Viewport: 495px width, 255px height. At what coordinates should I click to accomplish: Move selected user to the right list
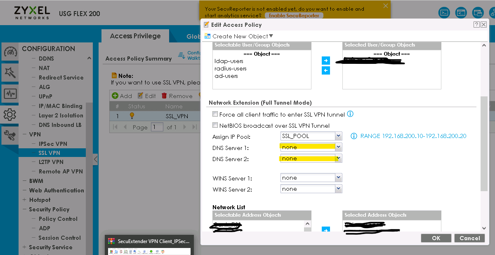coord(326,61)
